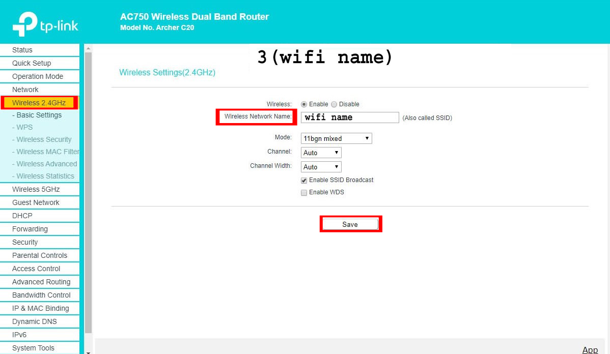Image resolution: width=610 pixels, height=354 pixels.
Task: Select the Disable wireless radio button
Action: click(334, 104)
